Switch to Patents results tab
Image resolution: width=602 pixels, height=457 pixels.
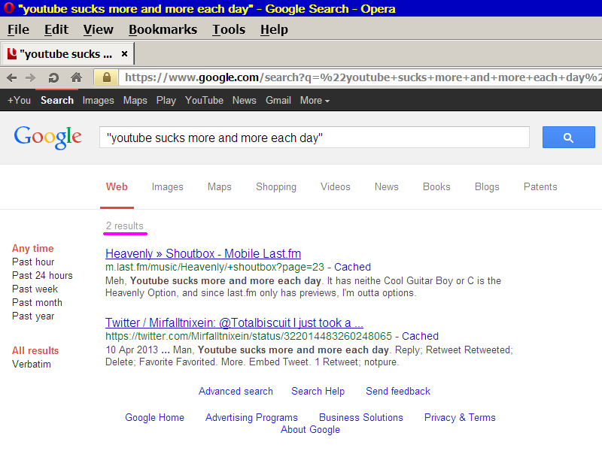[x=540, y=186]
